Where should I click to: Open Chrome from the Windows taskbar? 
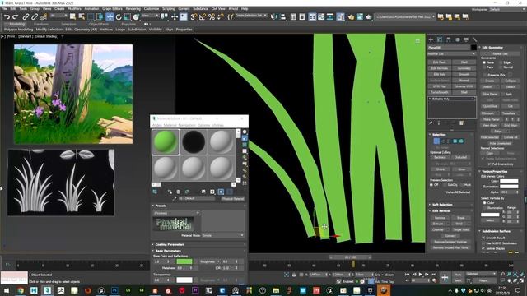coord(21,290)
